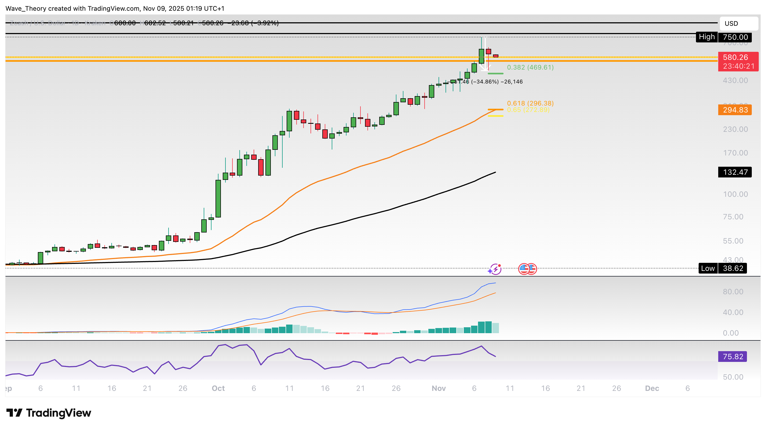
Task: Click the TradingView logo at bottom left
Action: coord(49,413)
